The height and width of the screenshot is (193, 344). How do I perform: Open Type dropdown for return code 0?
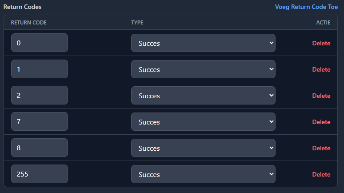[203, 43]
